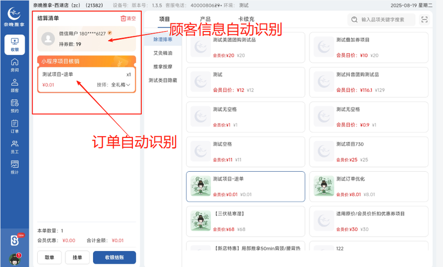Click the 小程序项目核销 header

(86, 61)
